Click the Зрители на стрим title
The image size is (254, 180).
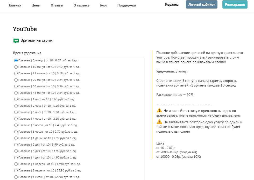(37, 40)
